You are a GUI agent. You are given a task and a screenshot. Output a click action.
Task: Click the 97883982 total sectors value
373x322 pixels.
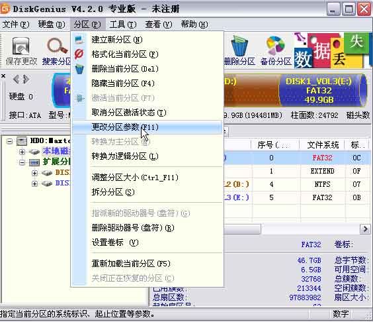pos(305,297)
